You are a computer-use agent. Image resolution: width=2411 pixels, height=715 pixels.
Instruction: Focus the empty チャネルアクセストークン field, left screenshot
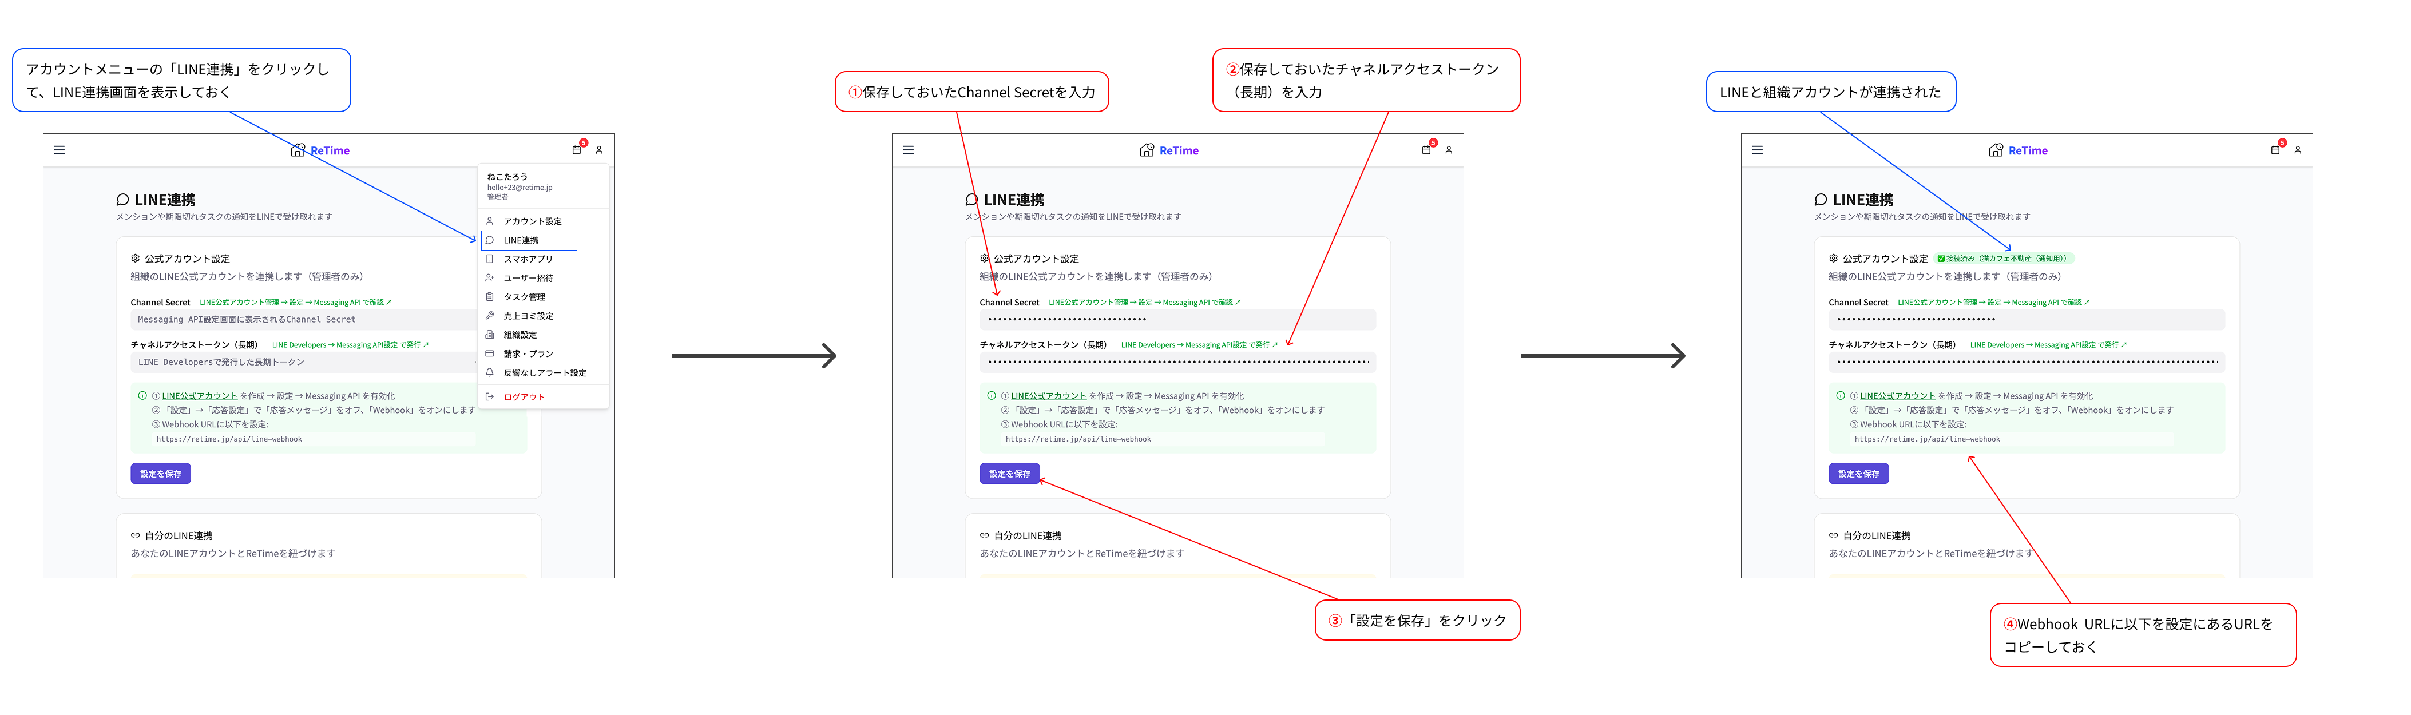pos(304,362)
